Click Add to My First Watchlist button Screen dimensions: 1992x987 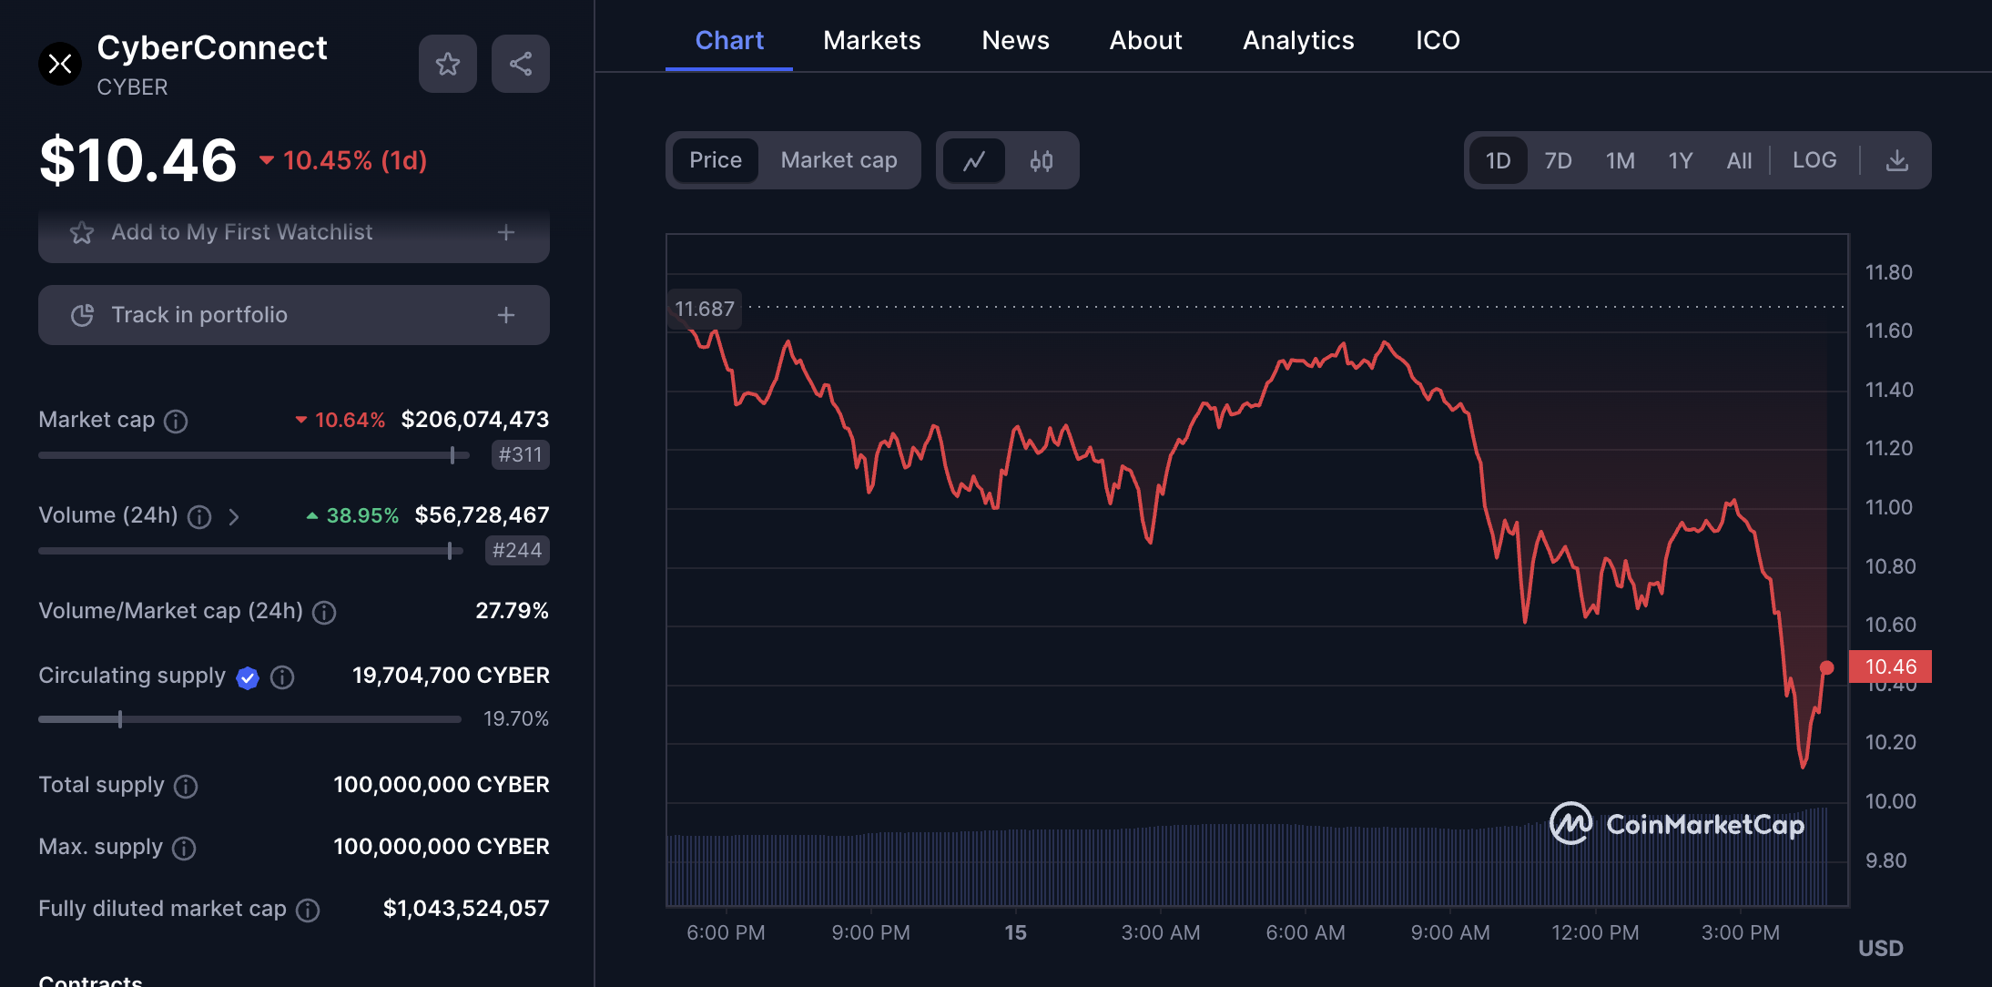[x=294, y=233]
